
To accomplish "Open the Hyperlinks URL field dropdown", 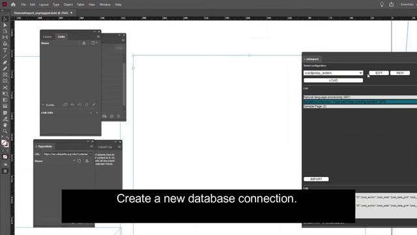I will (x=91, y=154).
